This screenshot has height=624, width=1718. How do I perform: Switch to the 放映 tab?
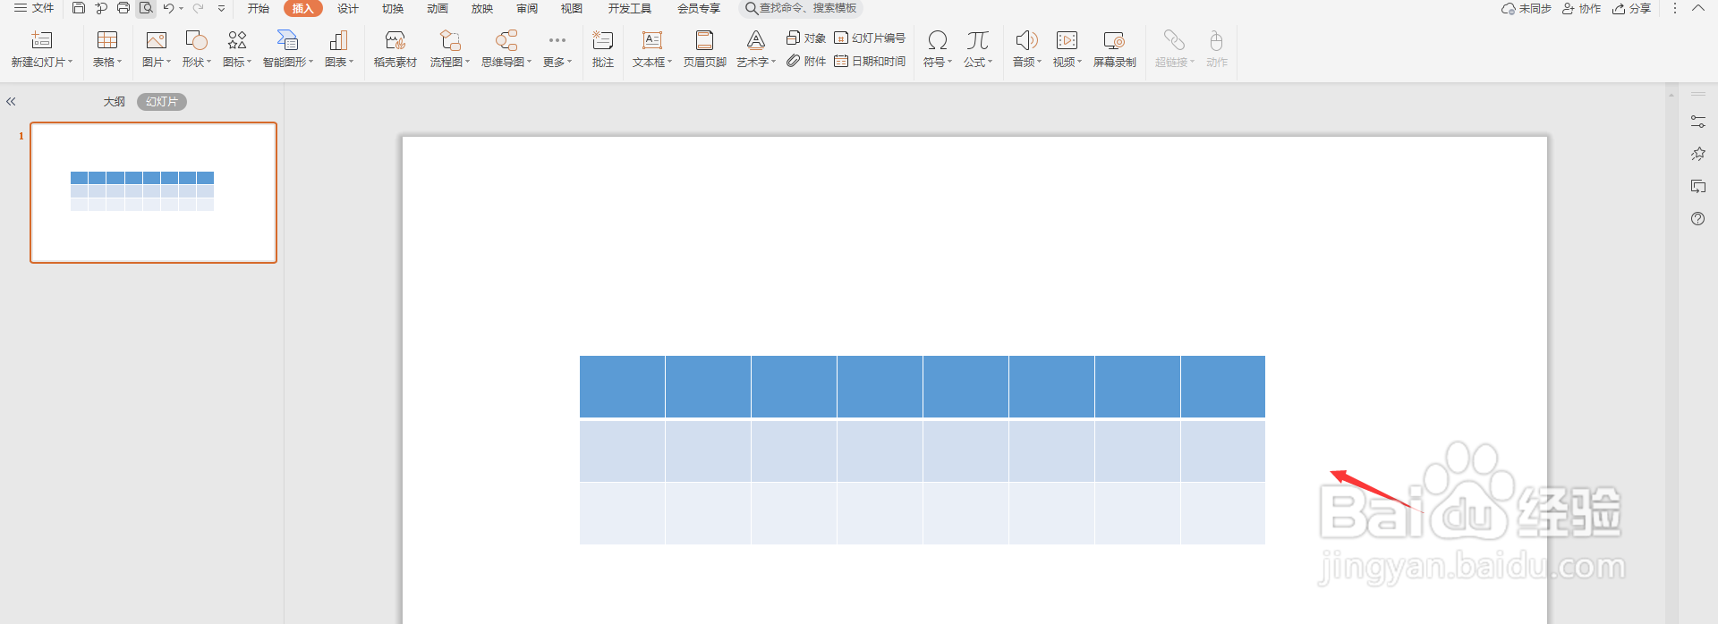click(482, 8)
